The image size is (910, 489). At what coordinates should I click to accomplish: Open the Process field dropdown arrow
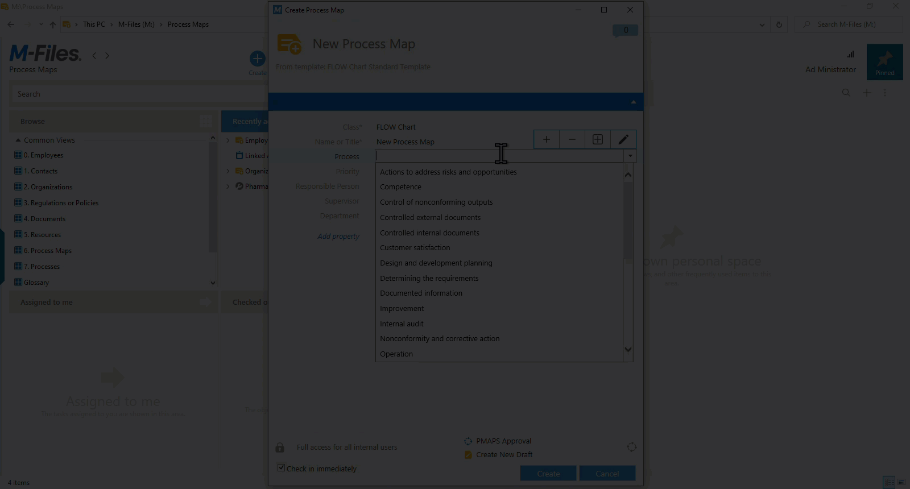(x=630, y=156)
